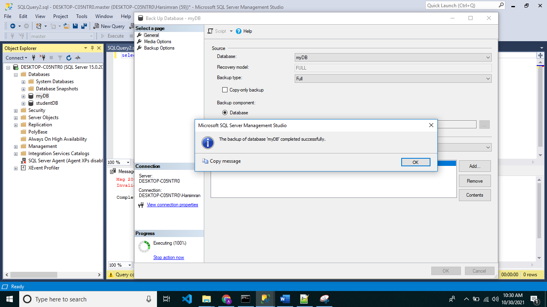Open Snipping Tool from taskbar
This screenshot has height=307, width=547.
click(325, 299)
